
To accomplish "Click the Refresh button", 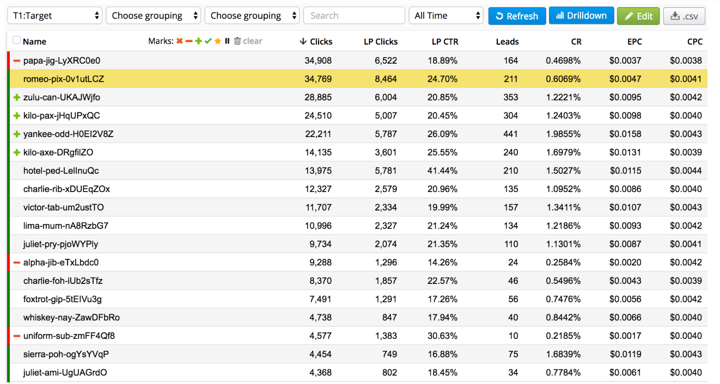I will click(517, 16).
